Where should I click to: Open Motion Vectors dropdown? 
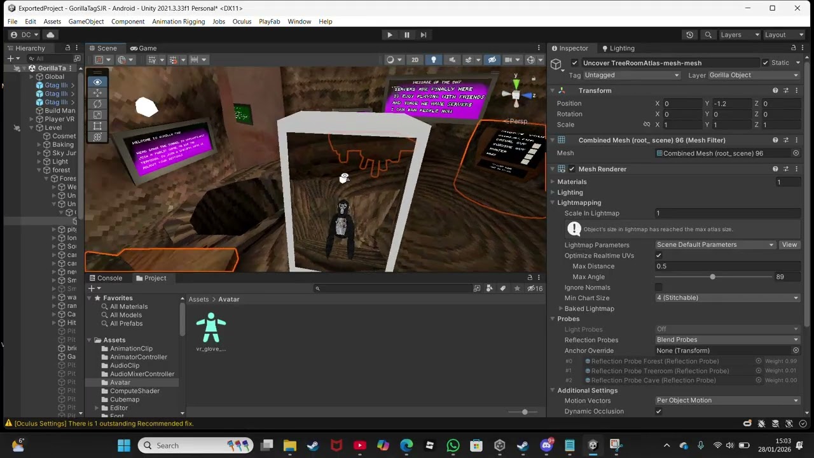pos(728,401)
